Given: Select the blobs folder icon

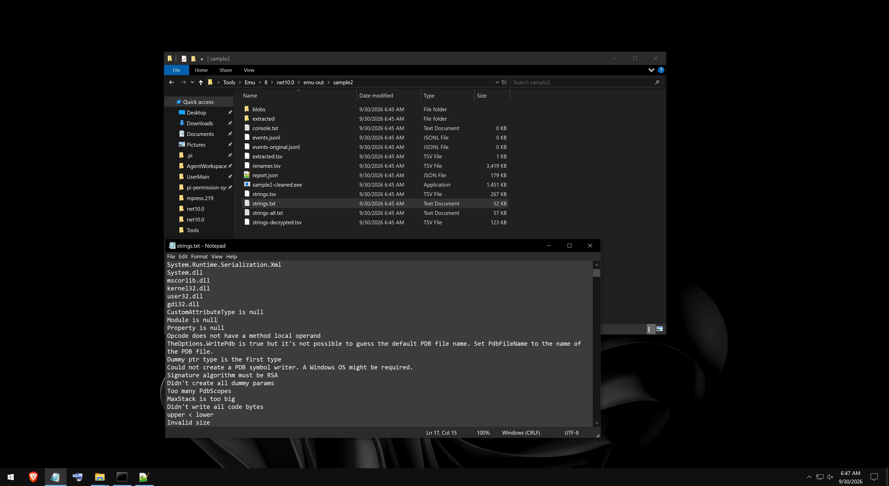Looking at the screenshot, I should coord(247,109).
